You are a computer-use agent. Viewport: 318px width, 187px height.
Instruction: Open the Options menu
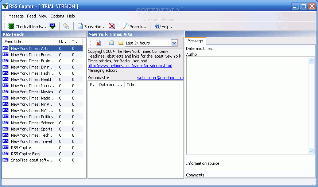57,16
